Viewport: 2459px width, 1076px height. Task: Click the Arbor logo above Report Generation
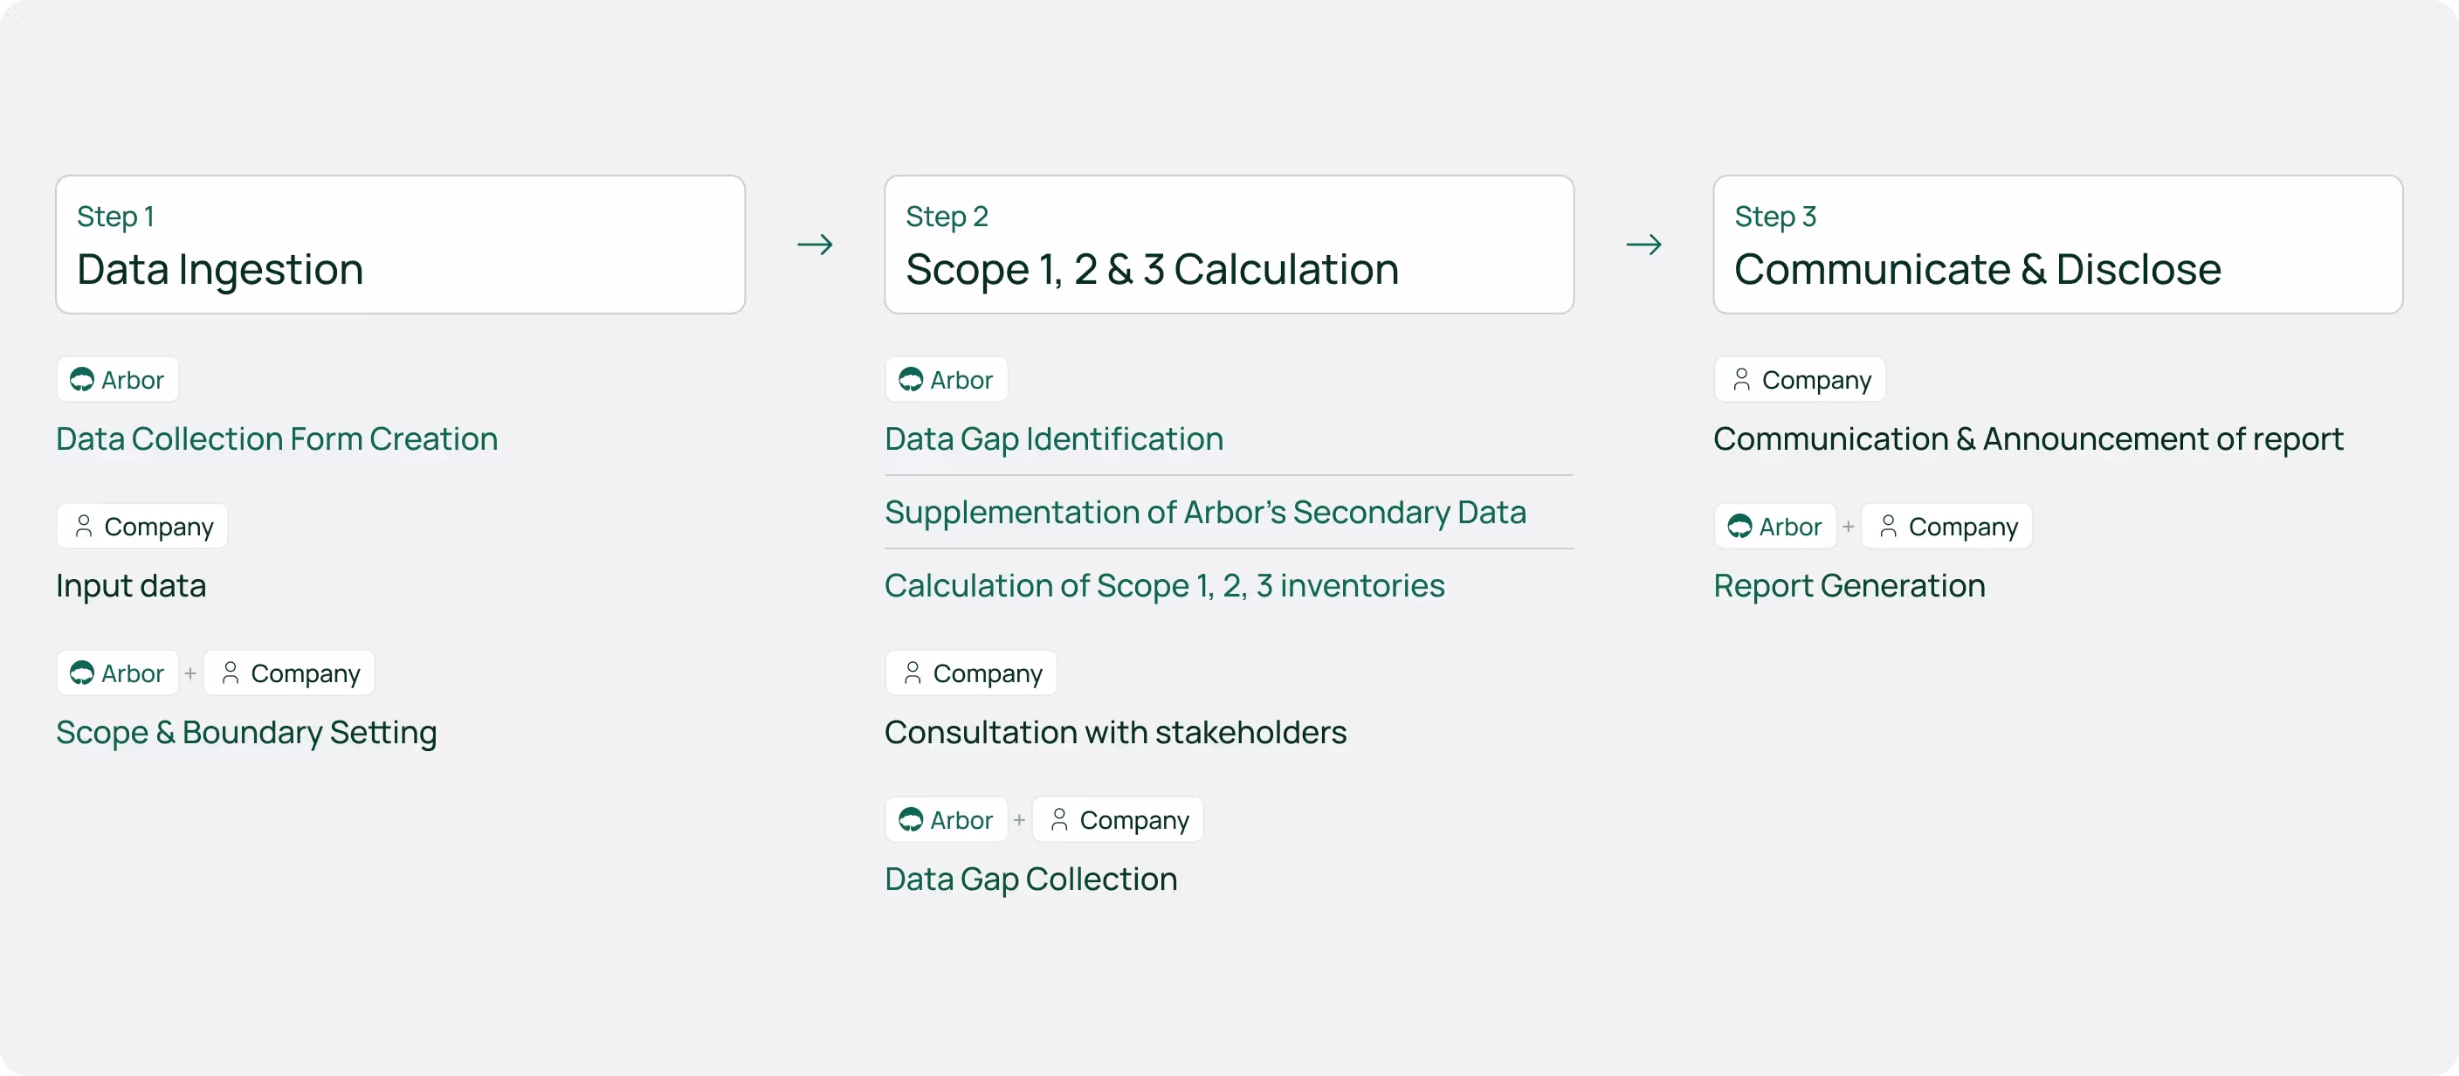(x=1739, y=526)
